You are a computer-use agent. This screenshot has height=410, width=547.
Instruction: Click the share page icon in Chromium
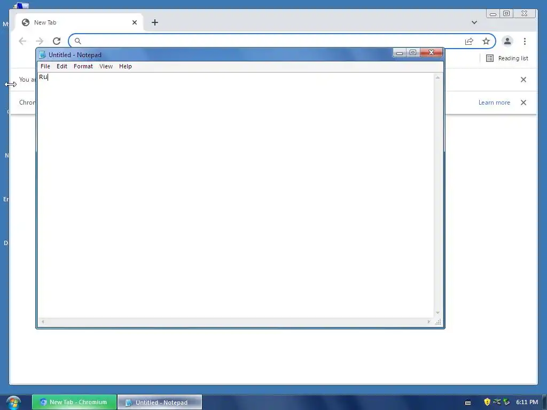[x=469, y=42]
